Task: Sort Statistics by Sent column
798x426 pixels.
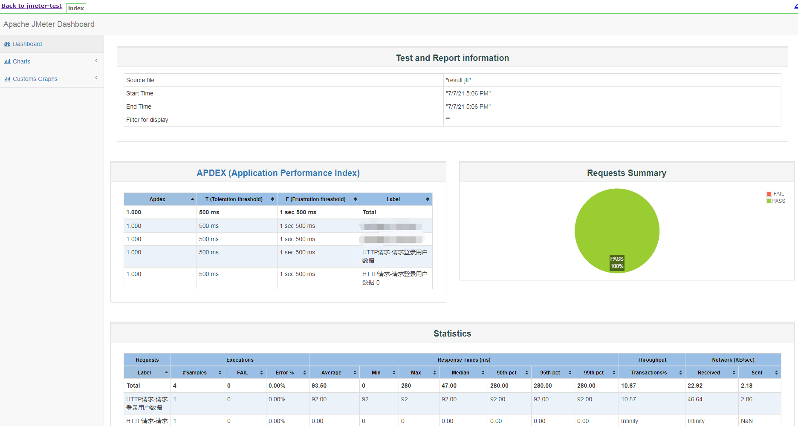Action: pyautogui.click(x=760, y=372)
